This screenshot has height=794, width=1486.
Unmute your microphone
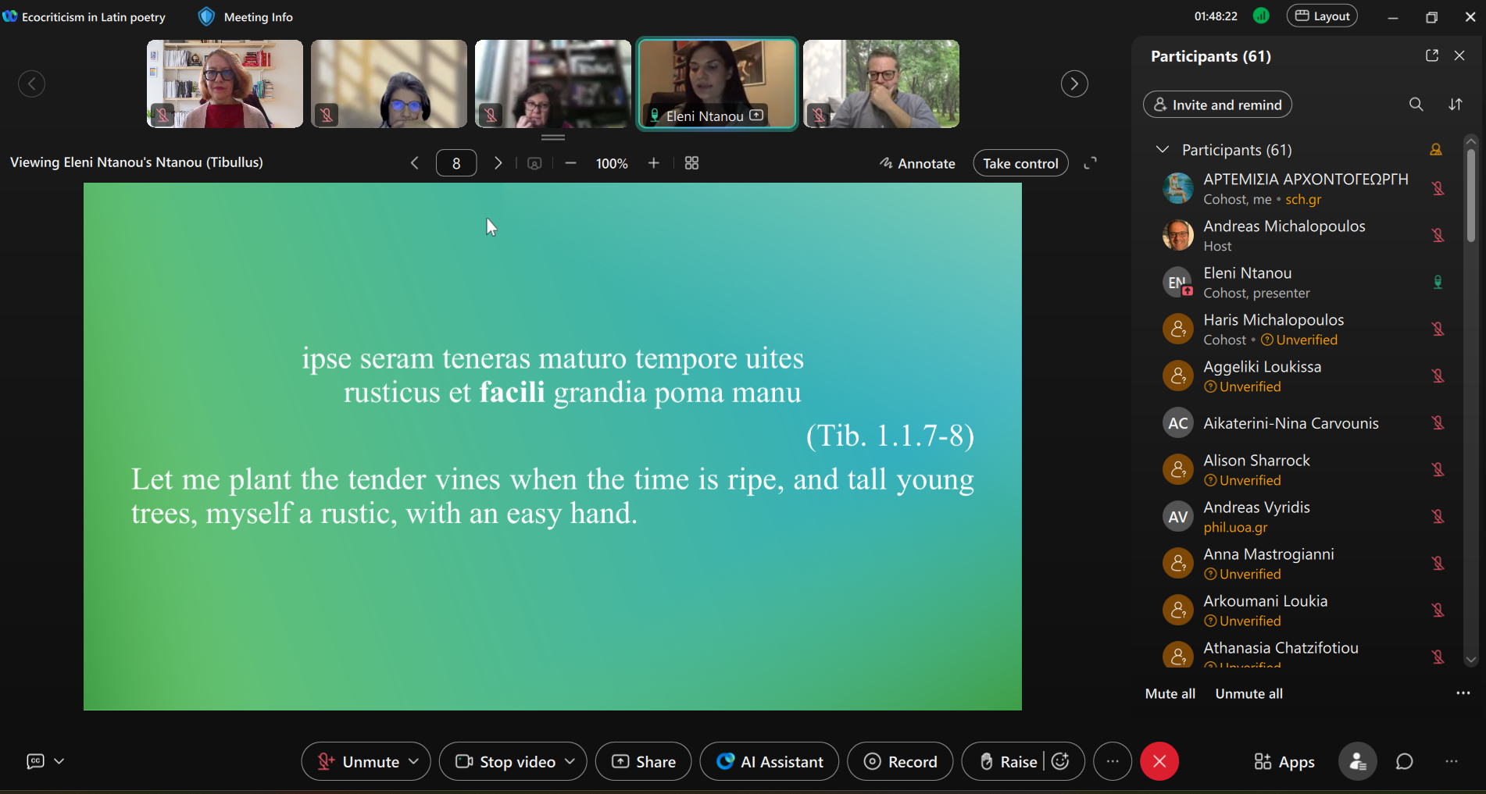(358, 761)
